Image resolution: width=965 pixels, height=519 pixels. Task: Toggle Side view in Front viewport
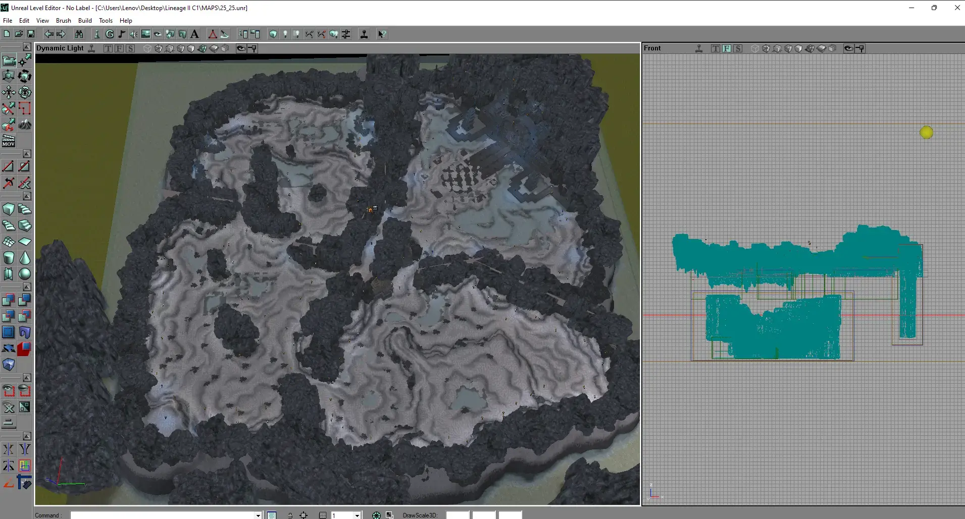(x=738, y=48)
